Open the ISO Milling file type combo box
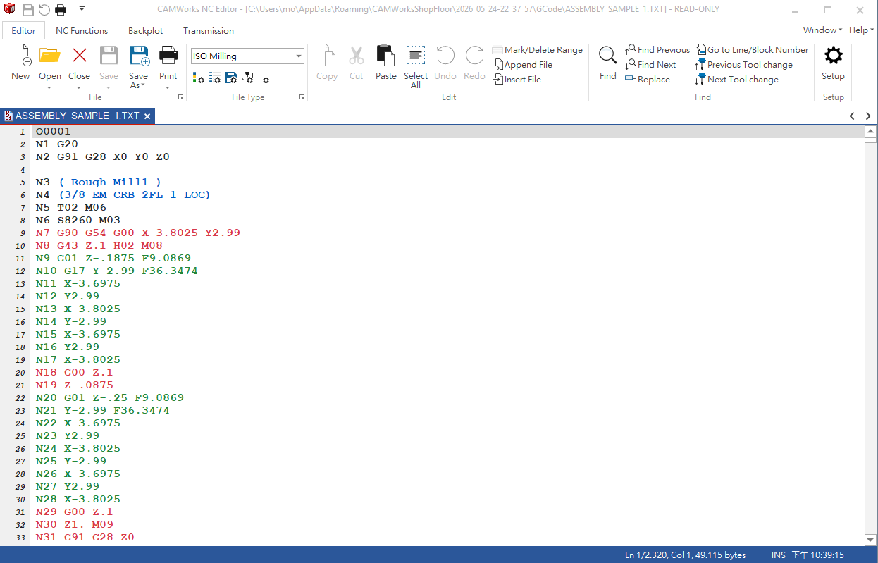This screenshot has width=878, height=563. [247, 56]
